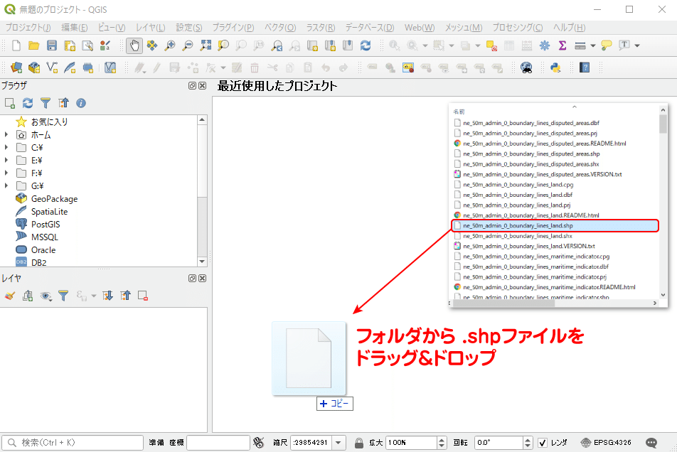Open Layer Styling panel brush icon
Viewport: 677px width, 452px height.
pos(10,296)
